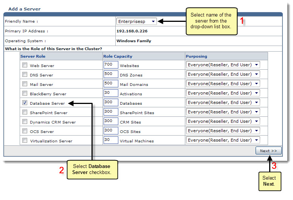Open Purposing dropdown for SharePoint Sites row
The width and height of the screenshot is (293, 200).
(223, 112)
